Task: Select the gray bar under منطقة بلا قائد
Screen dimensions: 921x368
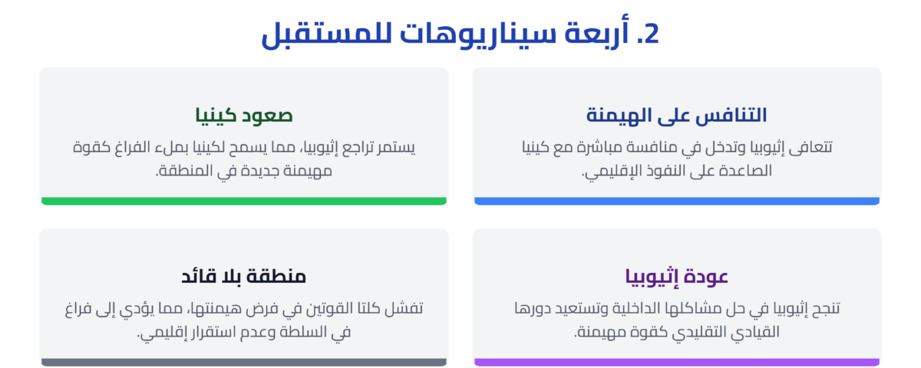Action: click(x=243, y=362)
